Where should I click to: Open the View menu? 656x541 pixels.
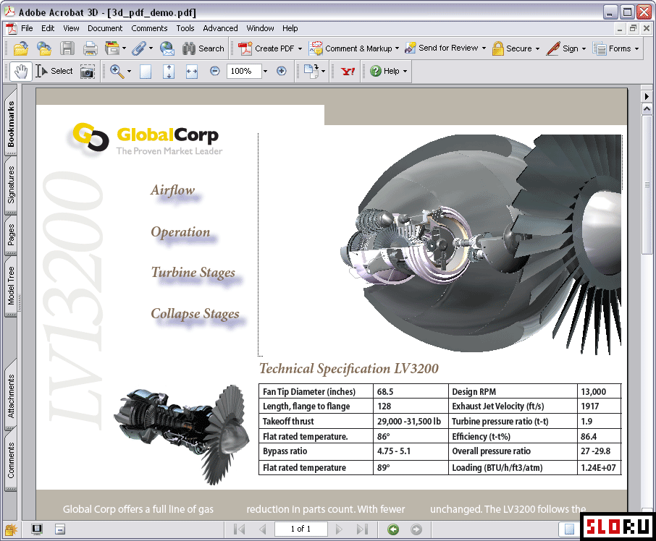(x=71, y=28)
